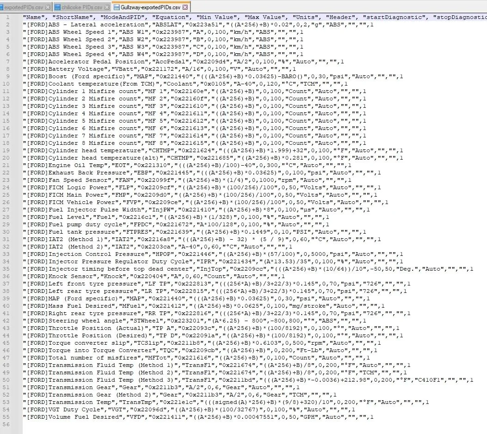Click line number 56 in the margin
This screenshot has width=487, height=434.
pos(6,424)
